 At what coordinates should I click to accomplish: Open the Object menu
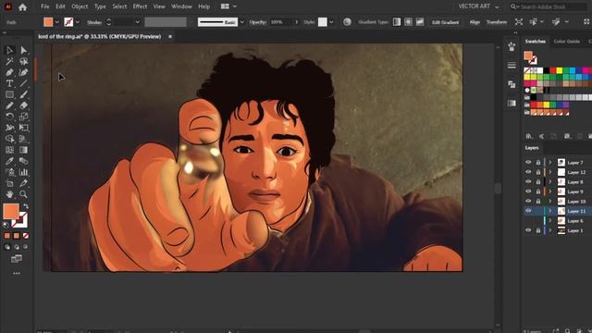(80, 6)
